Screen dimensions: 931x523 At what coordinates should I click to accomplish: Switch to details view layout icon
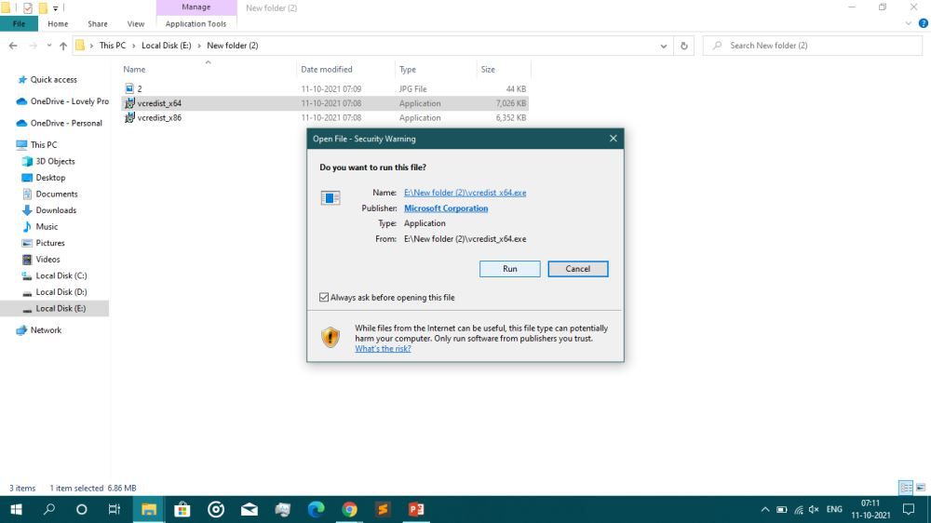906,488
